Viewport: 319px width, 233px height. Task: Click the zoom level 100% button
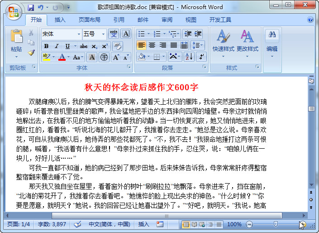[234, 224]
